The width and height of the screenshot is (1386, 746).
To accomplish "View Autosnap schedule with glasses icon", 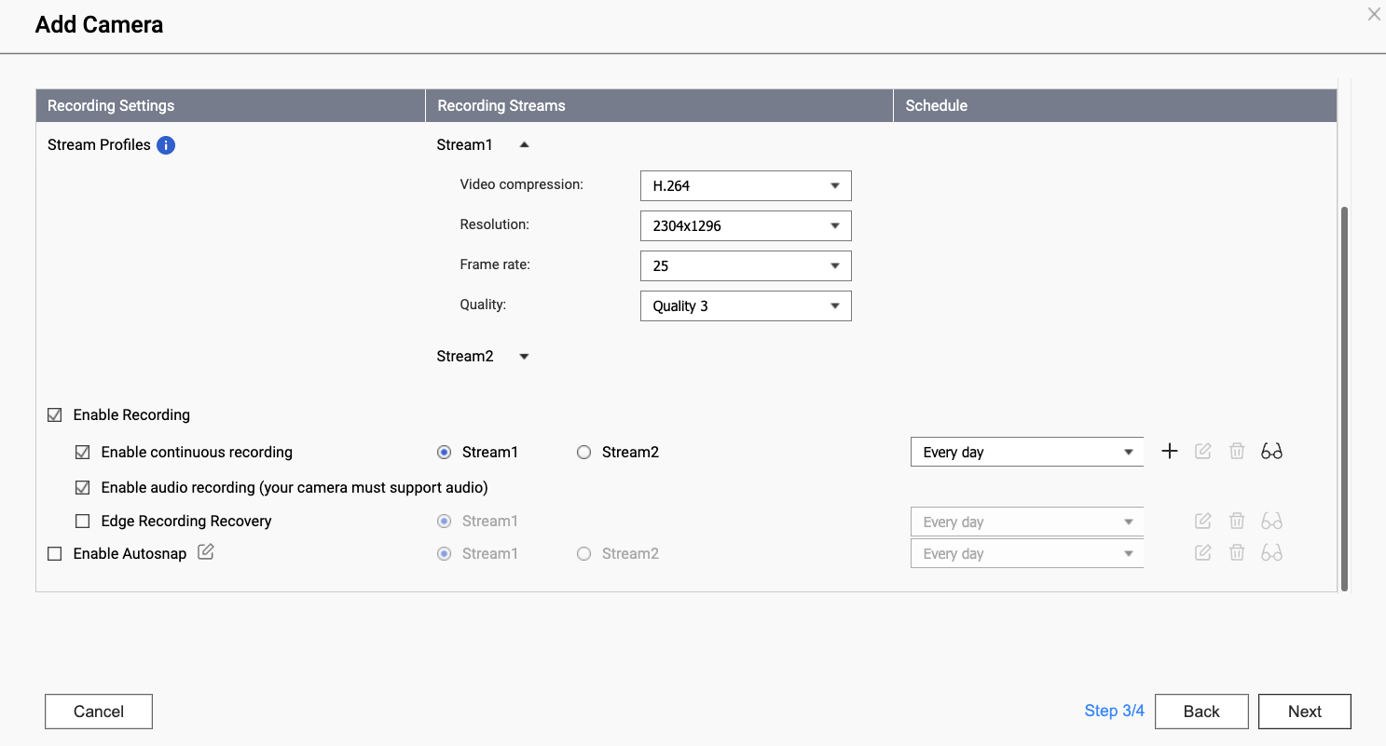I will 1271,553.
